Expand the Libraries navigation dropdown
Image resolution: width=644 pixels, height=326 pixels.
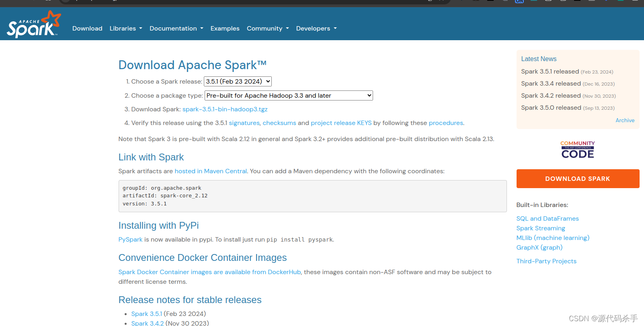tap(126, 29)
